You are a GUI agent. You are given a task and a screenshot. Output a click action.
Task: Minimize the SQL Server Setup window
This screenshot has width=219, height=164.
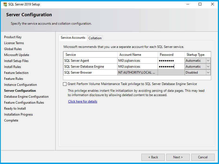tap(188, 4)
